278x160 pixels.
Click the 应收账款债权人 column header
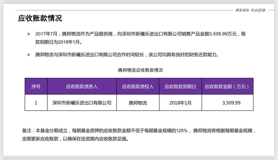click(x=138, y=86)
